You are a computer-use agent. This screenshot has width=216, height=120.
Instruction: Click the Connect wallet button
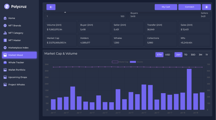click(189, 7)
